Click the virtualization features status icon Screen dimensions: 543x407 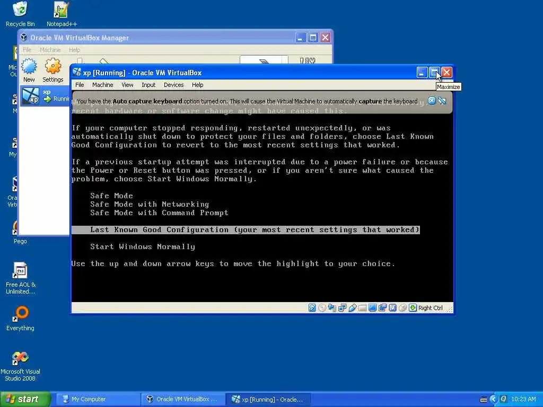coord(392,308)
